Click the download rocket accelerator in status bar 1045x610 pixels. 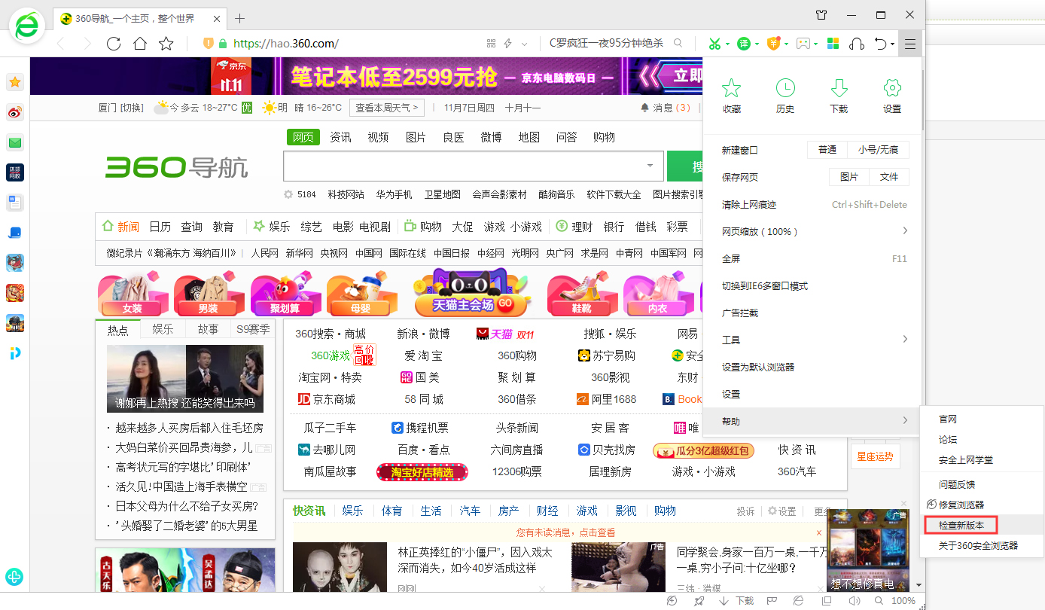click(x=699, y=601)
